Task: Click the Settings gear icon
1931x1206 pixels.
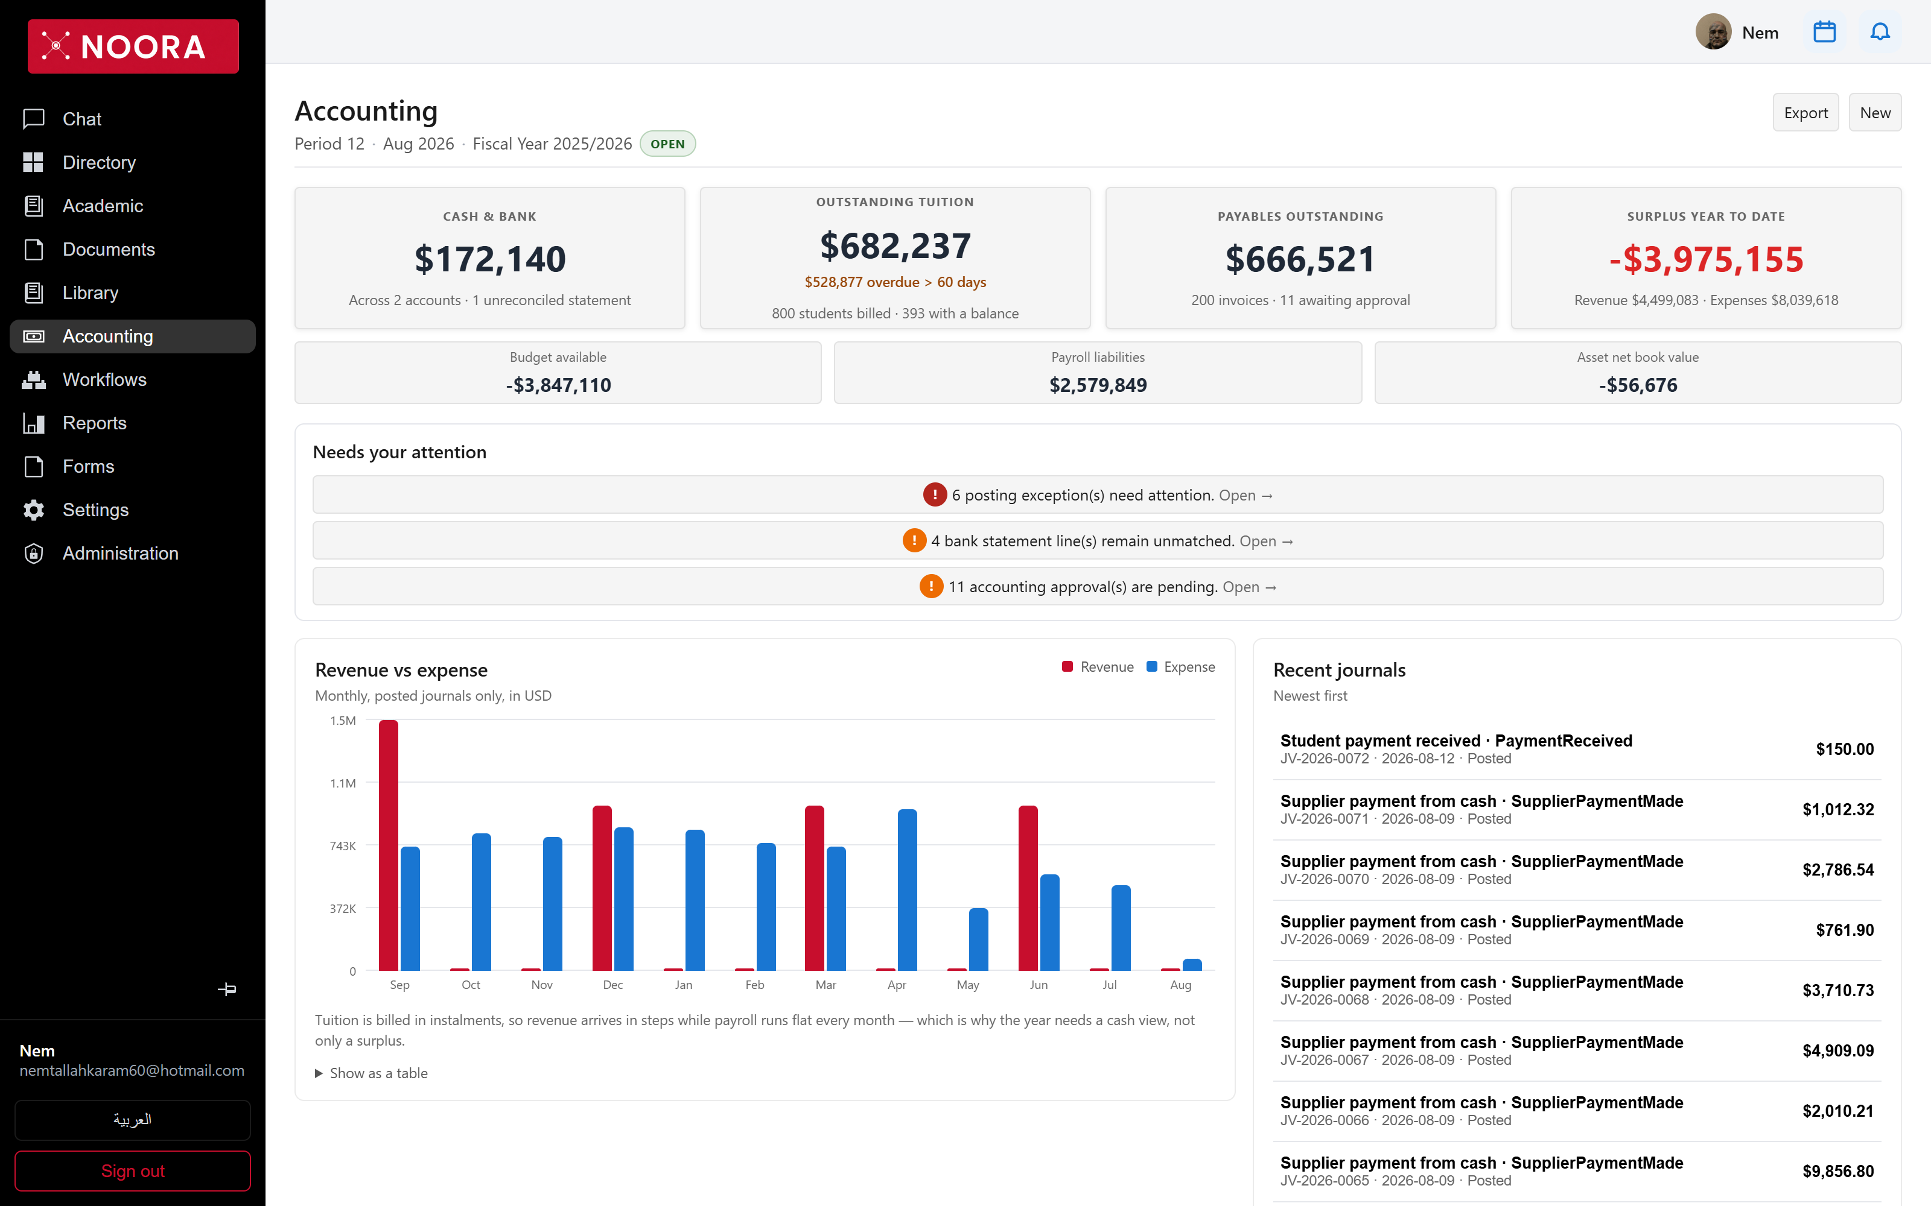Action: pos(34,510)
